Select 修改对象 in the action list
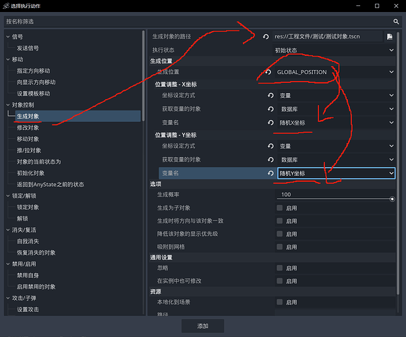Screen dimensions: 406x337 pos(28,127)
